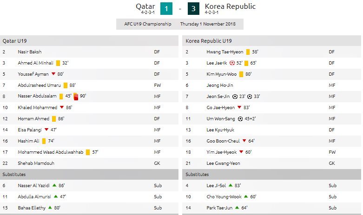The height and width of the screenshot is (215, 363).
Task: Open the Qatar team name in the header
Action: click(x=145, y=7)
